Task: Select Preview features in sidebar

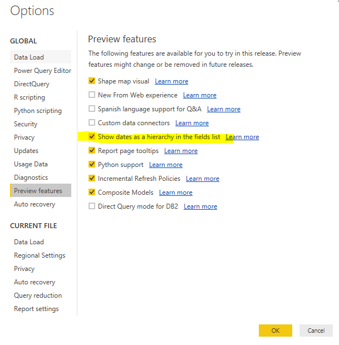Action: click(41, 190)
